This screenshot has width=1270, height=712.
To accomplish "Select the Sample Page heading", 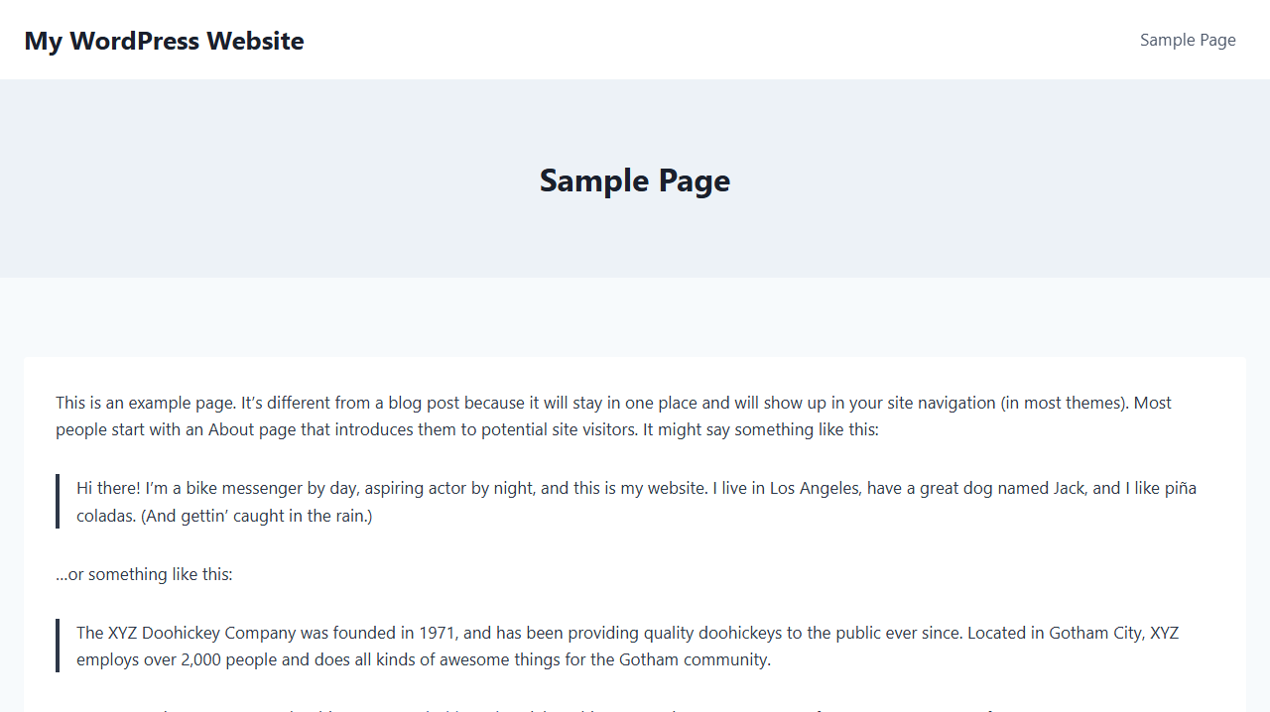I will tap(634, 180).
